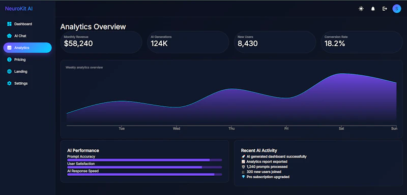407x195 pixels.
Task: Click the AI Response Speed progress bar
Action: coord(144,175)
